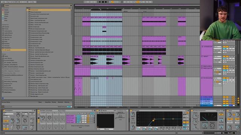Toggle the Sampler device activator
Viewport: 241px width, 135px height.
98,111
